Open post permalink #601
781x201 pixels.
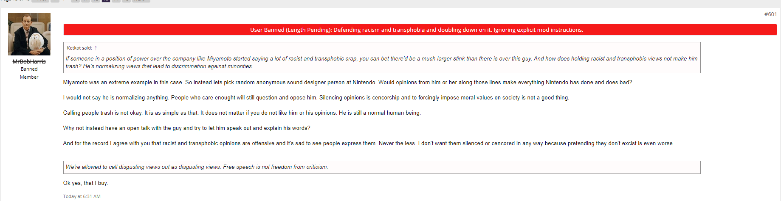pyautogui.click(x=770, y=14)
